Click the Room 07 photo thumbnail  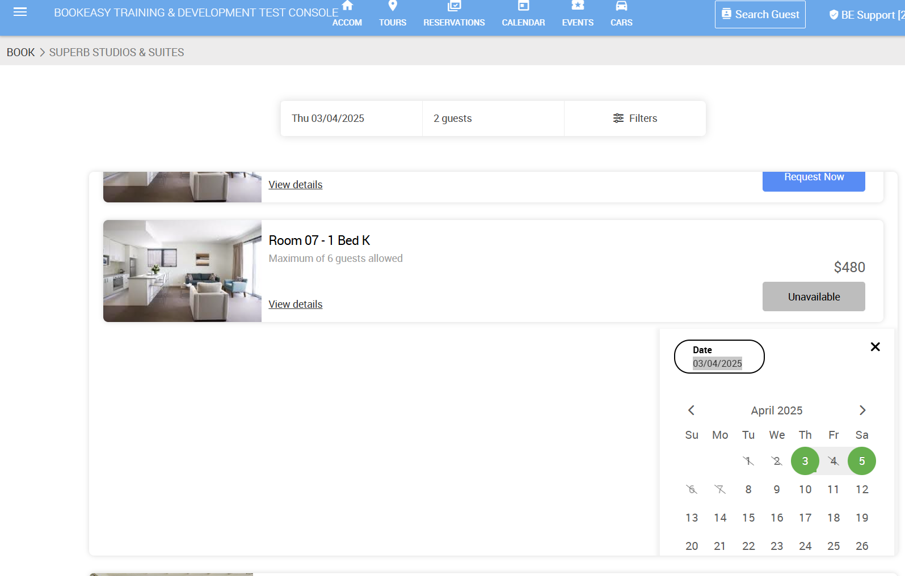[x=182, y=271]
